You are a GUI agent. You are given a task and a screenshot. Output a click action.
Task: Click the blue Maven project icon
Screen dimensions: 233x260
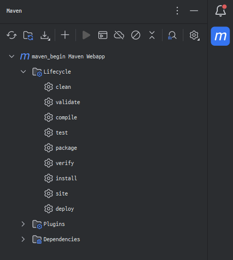click(25, 56)
